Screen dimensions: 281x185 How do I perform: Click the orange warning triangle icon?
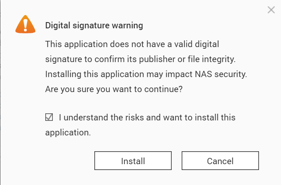tap(25, 25)
